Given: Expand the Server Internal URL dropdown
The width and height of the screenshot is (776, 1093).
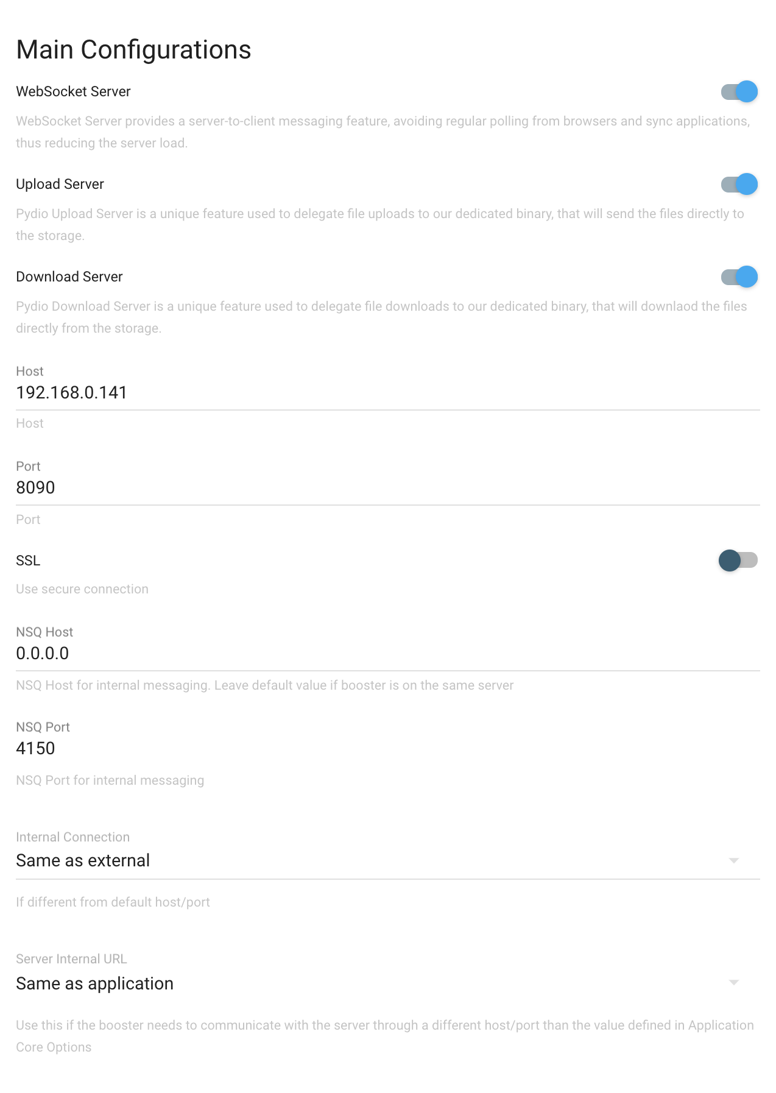Looking at the screenshot, I should (x=387, y=983).
